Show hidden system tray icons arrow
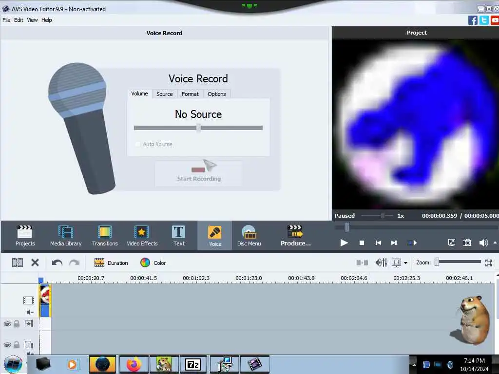The height and width of the screenshot is (374, 499). (x=414, y=364)
